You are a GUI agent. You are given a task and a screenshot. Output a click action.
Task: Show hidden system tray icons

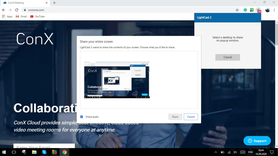[216, 152]
